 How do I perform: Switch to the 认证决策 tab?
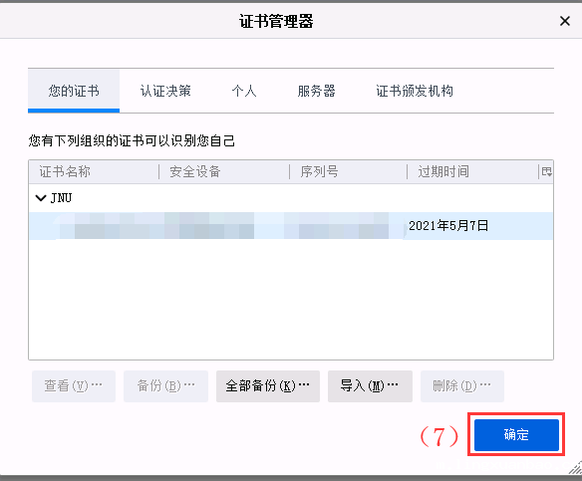tap(165, 91)
